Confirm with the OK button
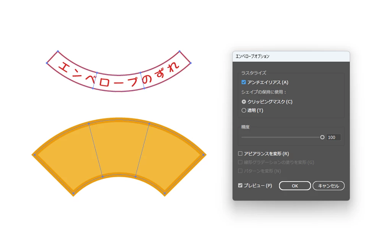The width and height of the screenshot is (382, 238). pyautogui.click(x=295, y=186)
